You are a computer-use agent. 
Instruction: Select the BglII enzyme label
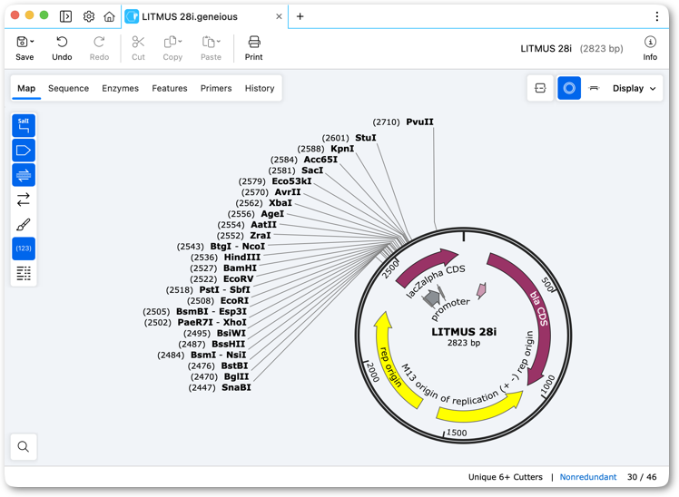pyautogui.click(x=236, y=376)
